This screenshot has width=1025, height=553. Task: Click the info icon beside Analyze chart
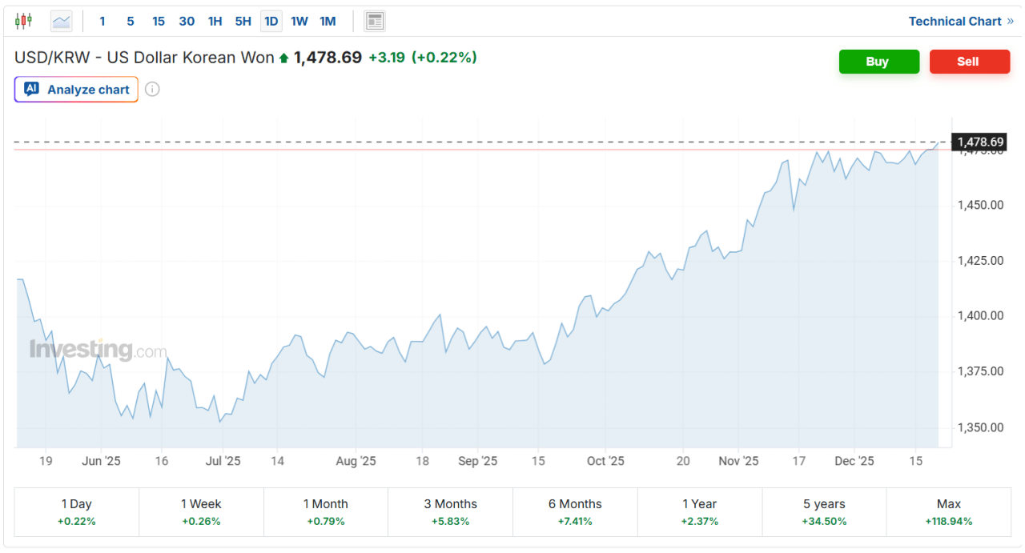pos(152,89)
